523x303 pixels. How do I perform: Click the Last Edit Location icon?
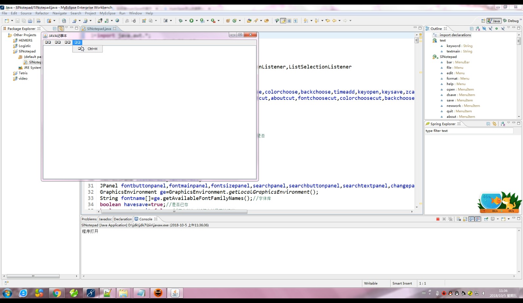[328, 21]
